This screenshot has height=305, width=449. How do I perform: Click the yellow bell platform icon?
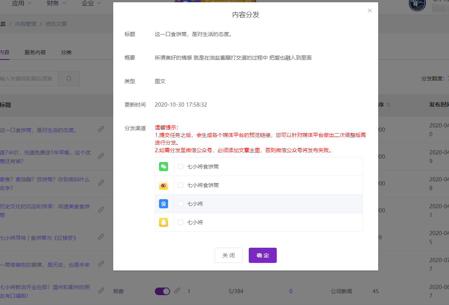pyautogui.click(x=164, y=222)
